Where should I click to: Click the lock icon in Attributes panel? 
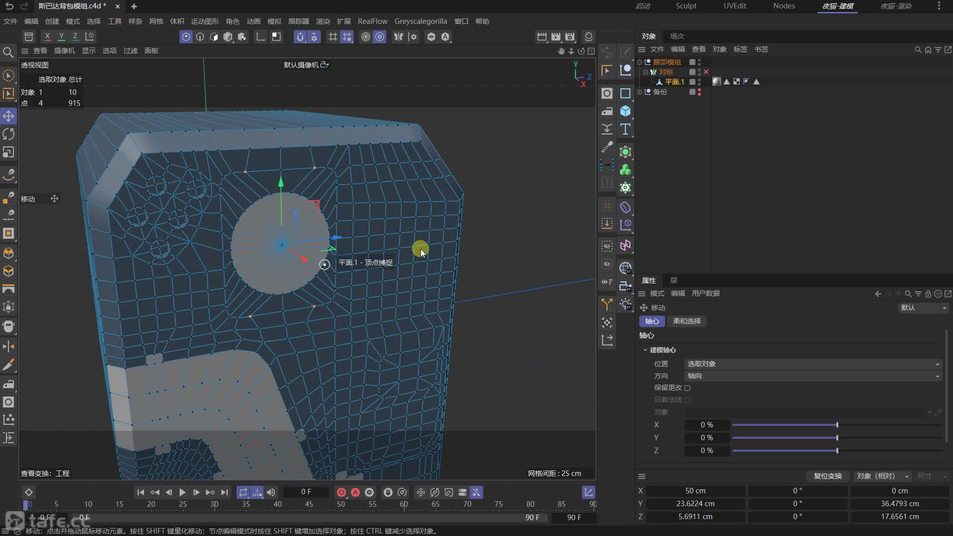928,294
